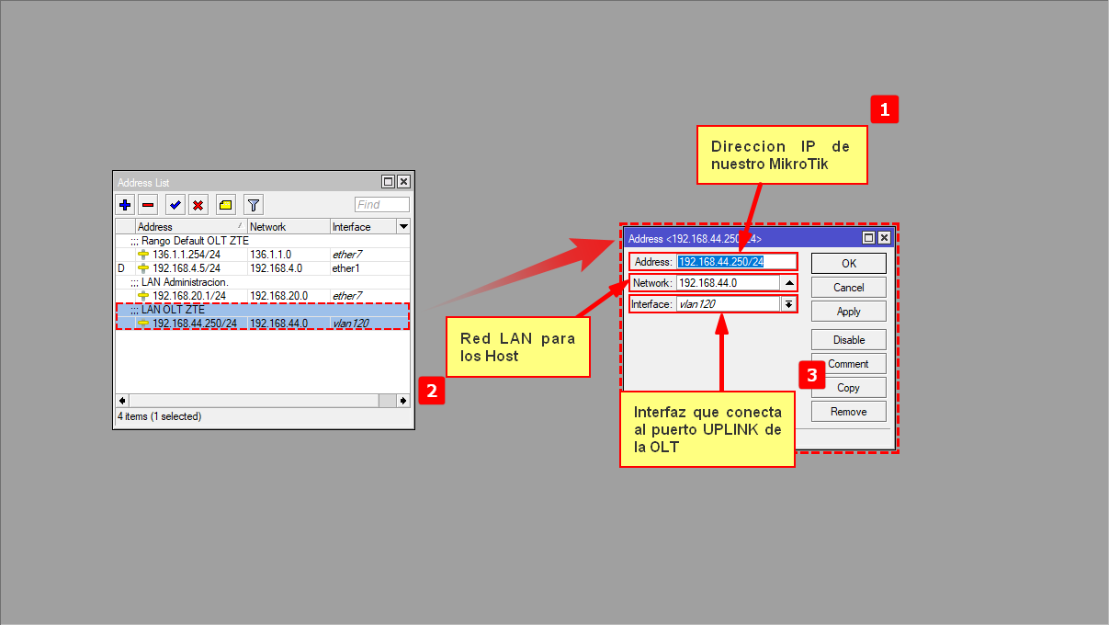Image resolution: width=1109 pixels, height=625 pixels.
Task: Click the Apply button
Action: tap(848, 312)
